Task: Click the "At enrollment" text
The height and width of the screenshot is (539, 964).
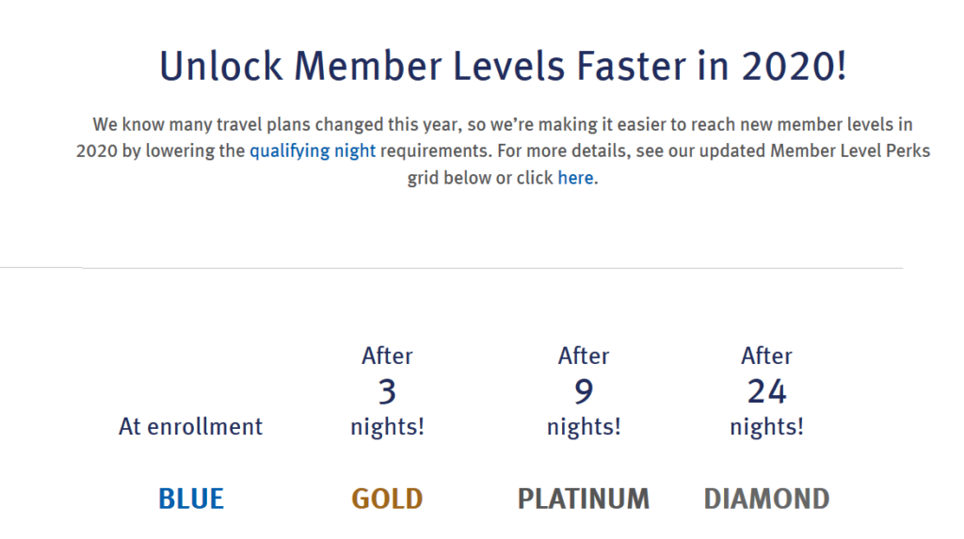Action: tap(190, 426)
